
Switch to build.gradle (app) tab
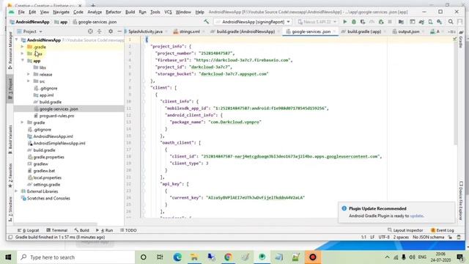(x=363, y=32)
